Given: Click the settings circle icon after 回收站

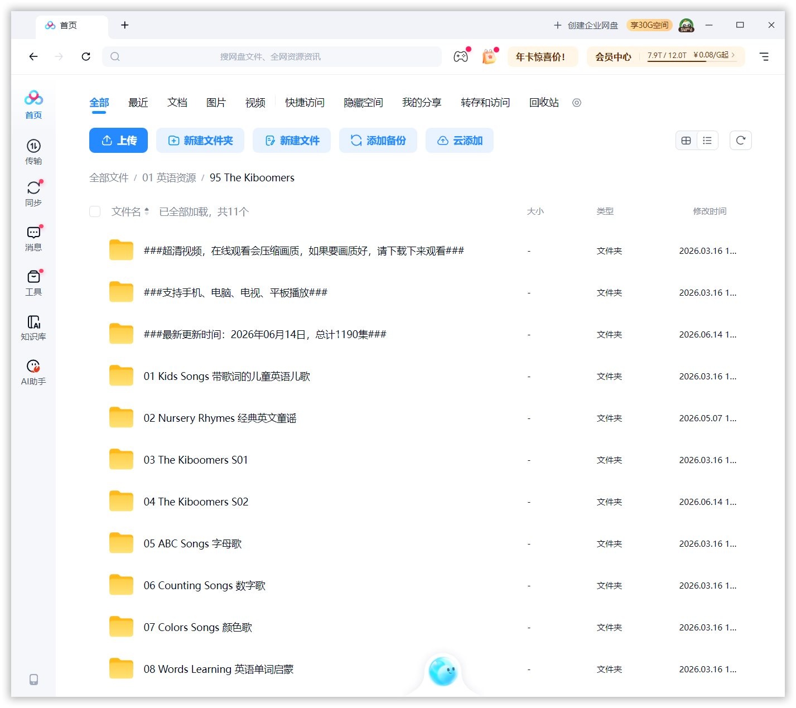Looking at the screenshot, I should tap(577, 103).
